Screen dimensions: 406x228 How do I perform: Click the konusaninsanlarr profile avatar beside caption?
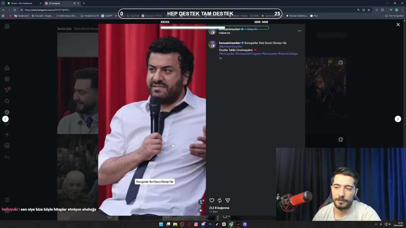213,44
